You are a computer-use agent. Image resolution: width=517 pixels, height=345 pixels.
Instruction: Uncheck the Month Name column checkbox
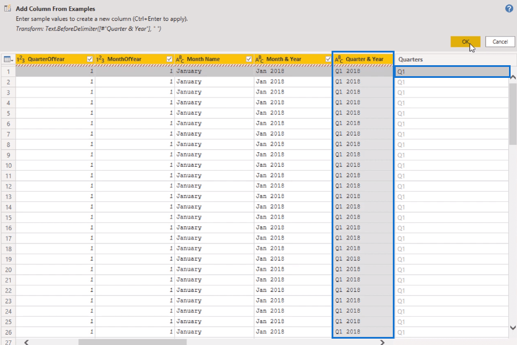click(248, 59)
